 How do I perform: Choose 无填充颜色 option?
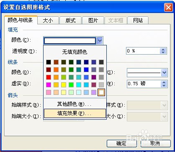tap(75, 52)
